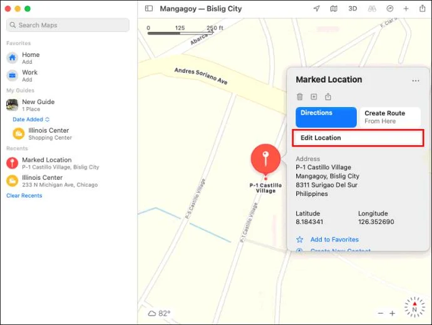Click the Latitude value 8.184341

pos(309,222)
